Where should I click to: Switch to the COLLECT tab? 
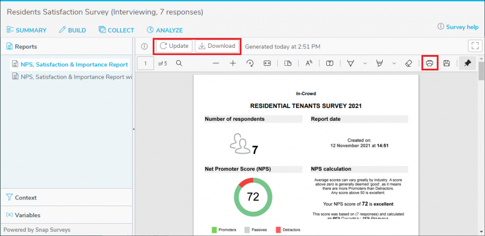[117, 30]
